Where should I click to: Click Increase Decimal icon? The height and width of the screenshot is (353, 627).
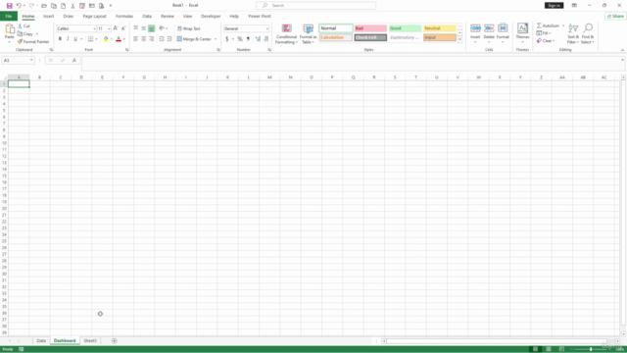[x=258, y=39]
